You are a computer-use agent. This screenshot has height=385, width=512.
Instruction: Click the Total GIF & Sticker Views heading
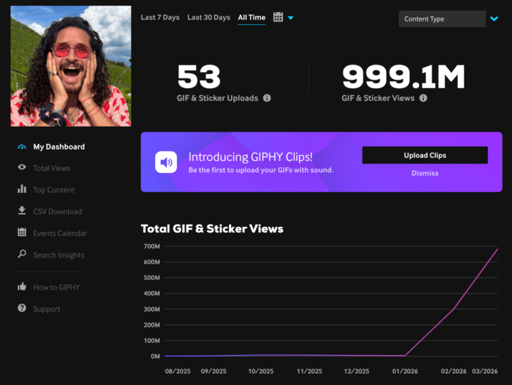pyautogui.click(x=212, y=228)
